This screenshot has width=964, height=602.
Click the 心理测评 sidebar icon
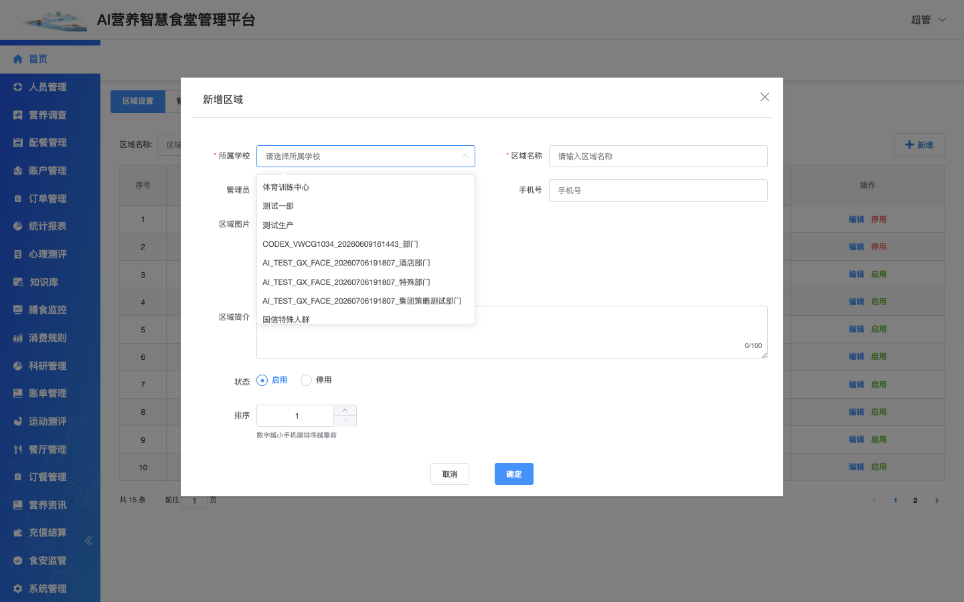pos(18,254)
